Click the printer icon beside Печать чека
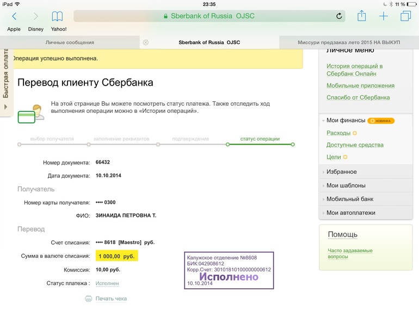Image resolution: width=419 pixels, height=315 pixels. pyautogui.click(x=88, y=299)
